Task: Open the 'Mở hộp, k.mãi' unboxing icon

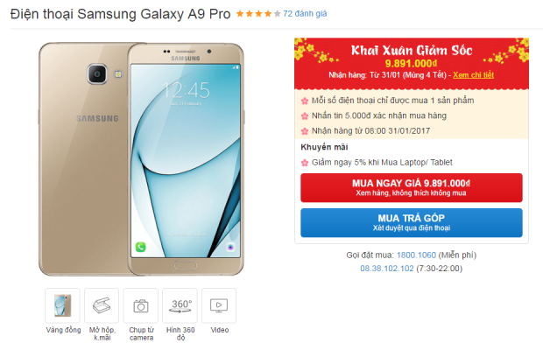Action: tap(102, 305)
